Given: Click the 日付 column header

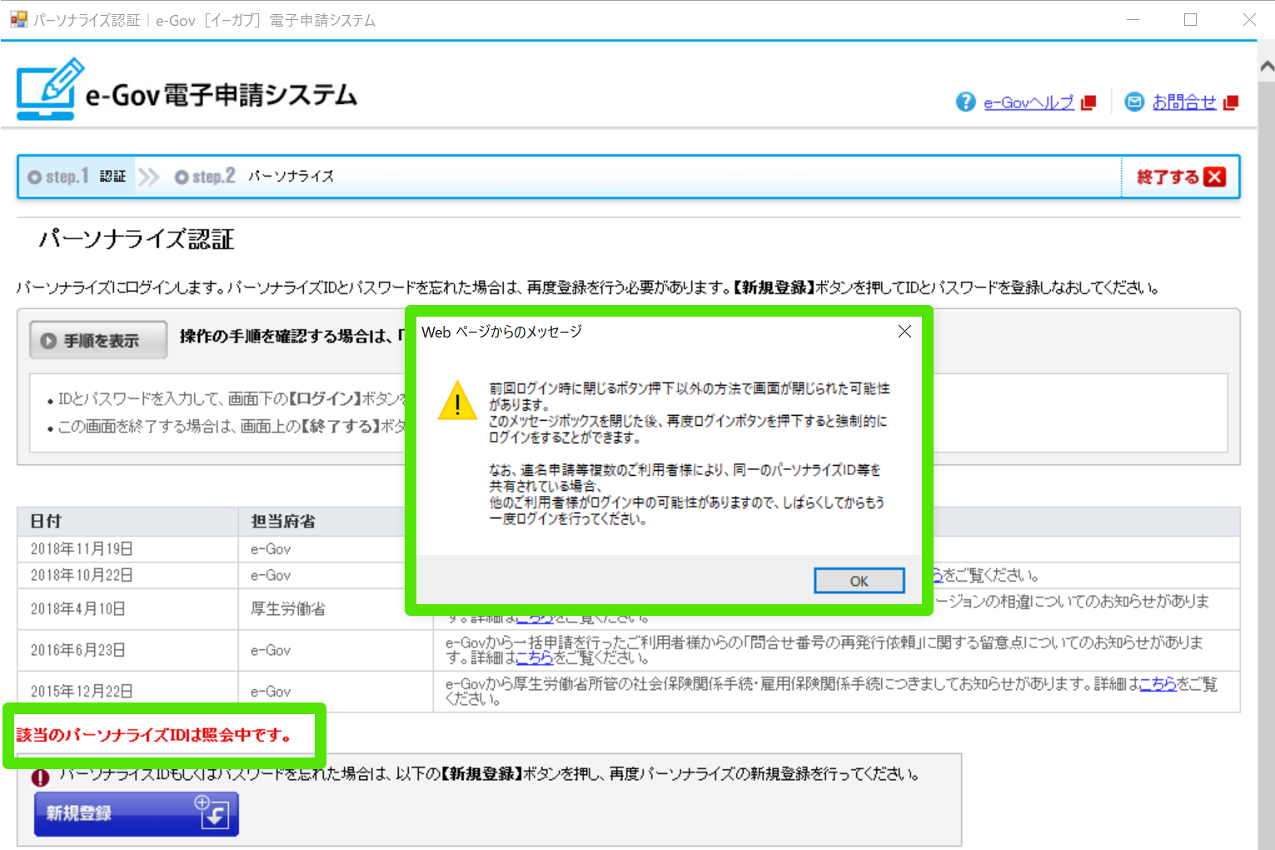Looking at the screenshot, I should point(128,521).
